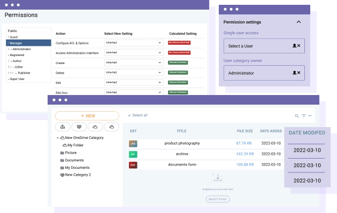Viewport: 337px width, 213px height.
Task: Click the JPG file type icon
Action: (133, 144)
